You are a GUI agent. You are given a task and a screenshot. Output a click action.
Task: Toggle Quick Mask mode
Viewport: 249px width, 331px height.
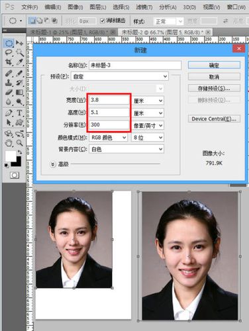click(15, 175)
